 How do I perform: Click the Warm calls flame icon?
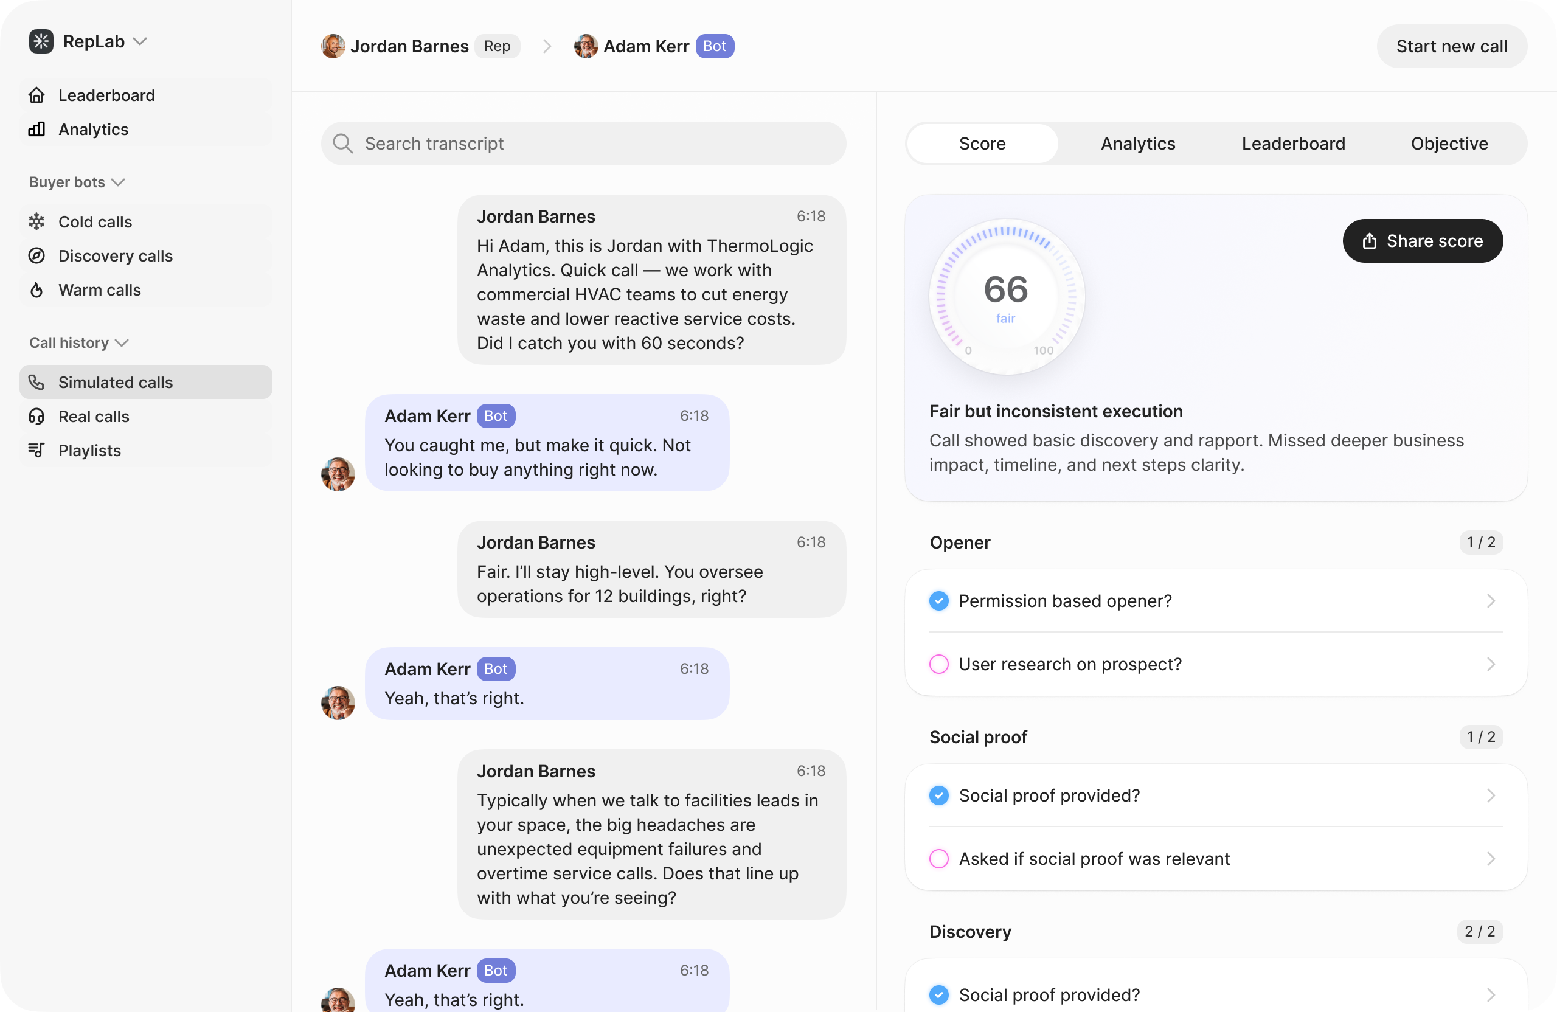coord(36,290)
